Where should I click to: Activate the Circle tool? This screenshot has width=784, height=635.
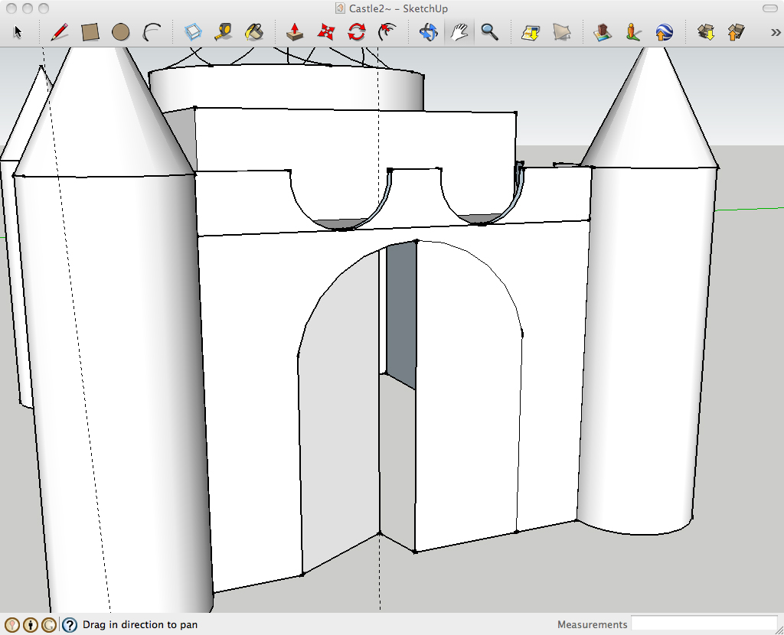click(x=120, y=32)
